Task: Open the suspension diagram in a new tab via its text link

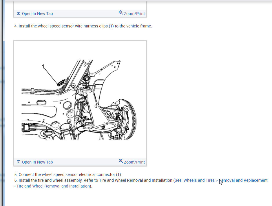Action: click(37, 162)
